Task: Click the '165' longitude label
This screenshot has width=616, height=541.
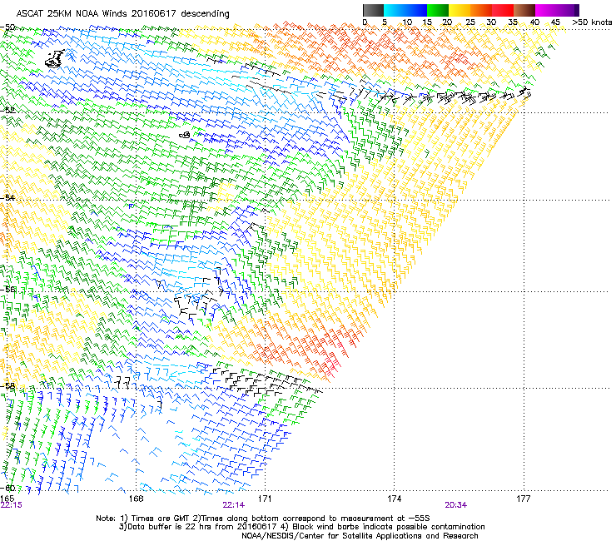Action: coord(7,499)
